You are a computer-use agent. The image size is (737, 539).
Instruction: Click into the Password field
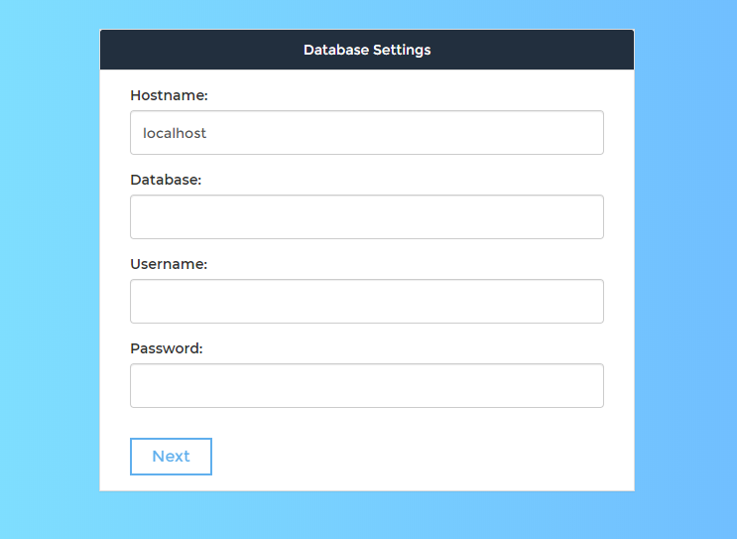[366, 386]
